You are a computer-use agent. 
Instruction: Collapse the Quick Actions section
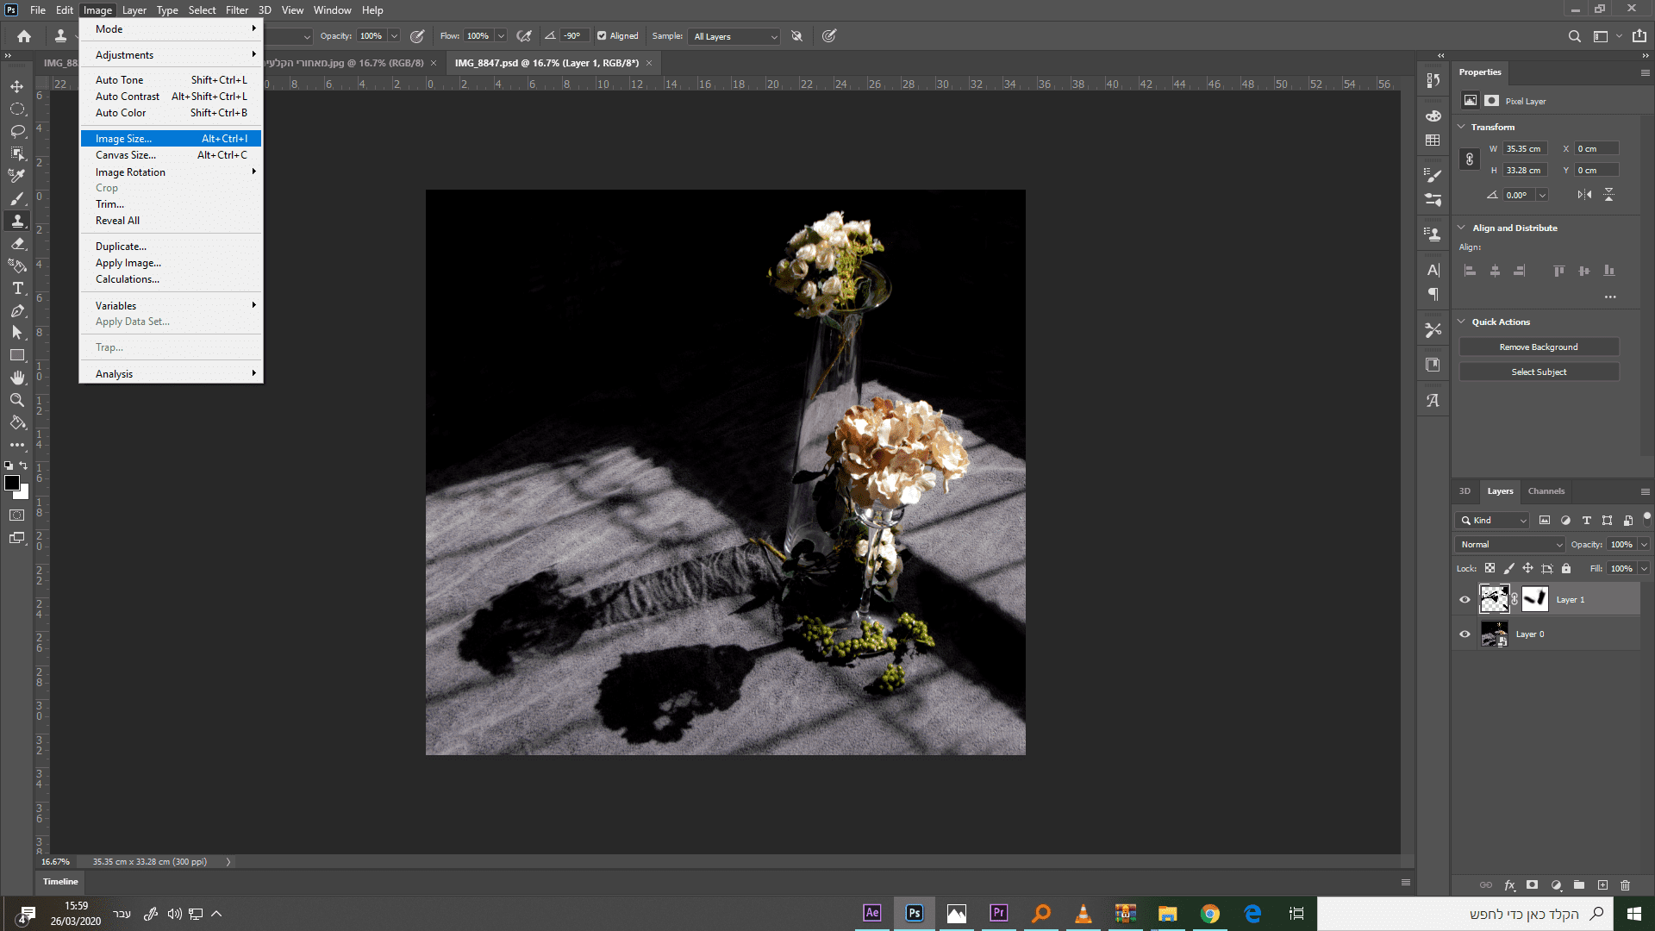pos(1461,322)
